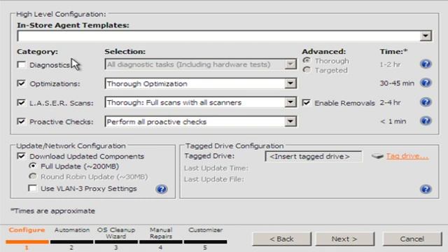Image resolution: width=448 pixels, height=252 pixels.
Task: Click the step 1 progress bar segment
Action: click(x=27, y=241)
